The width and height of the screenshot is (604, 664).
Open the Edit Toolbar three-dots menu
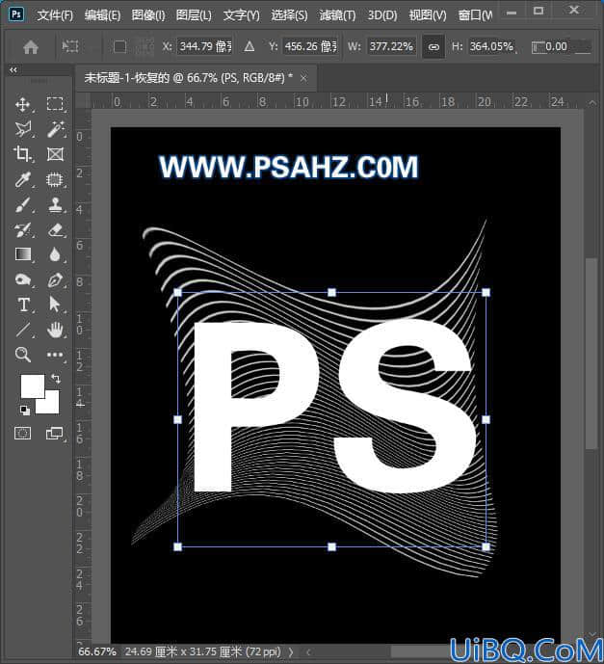coord(55,355)
